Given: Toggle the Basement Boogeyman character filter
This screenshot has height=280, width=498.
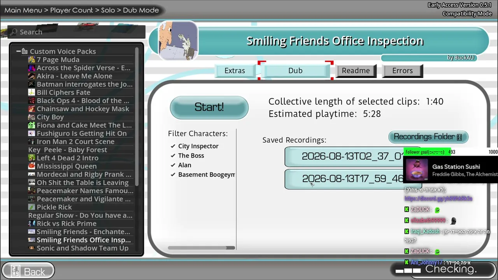Looking at the screenshot, I should pyautogui.click(x=173, y=175).
